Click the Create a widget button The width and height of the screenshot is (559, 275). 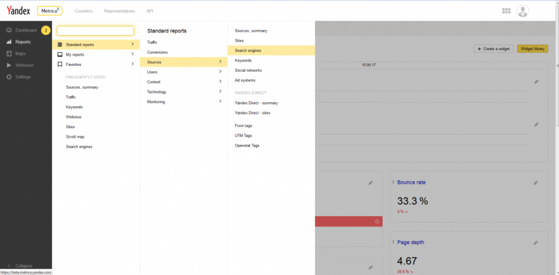pos(493,49)
